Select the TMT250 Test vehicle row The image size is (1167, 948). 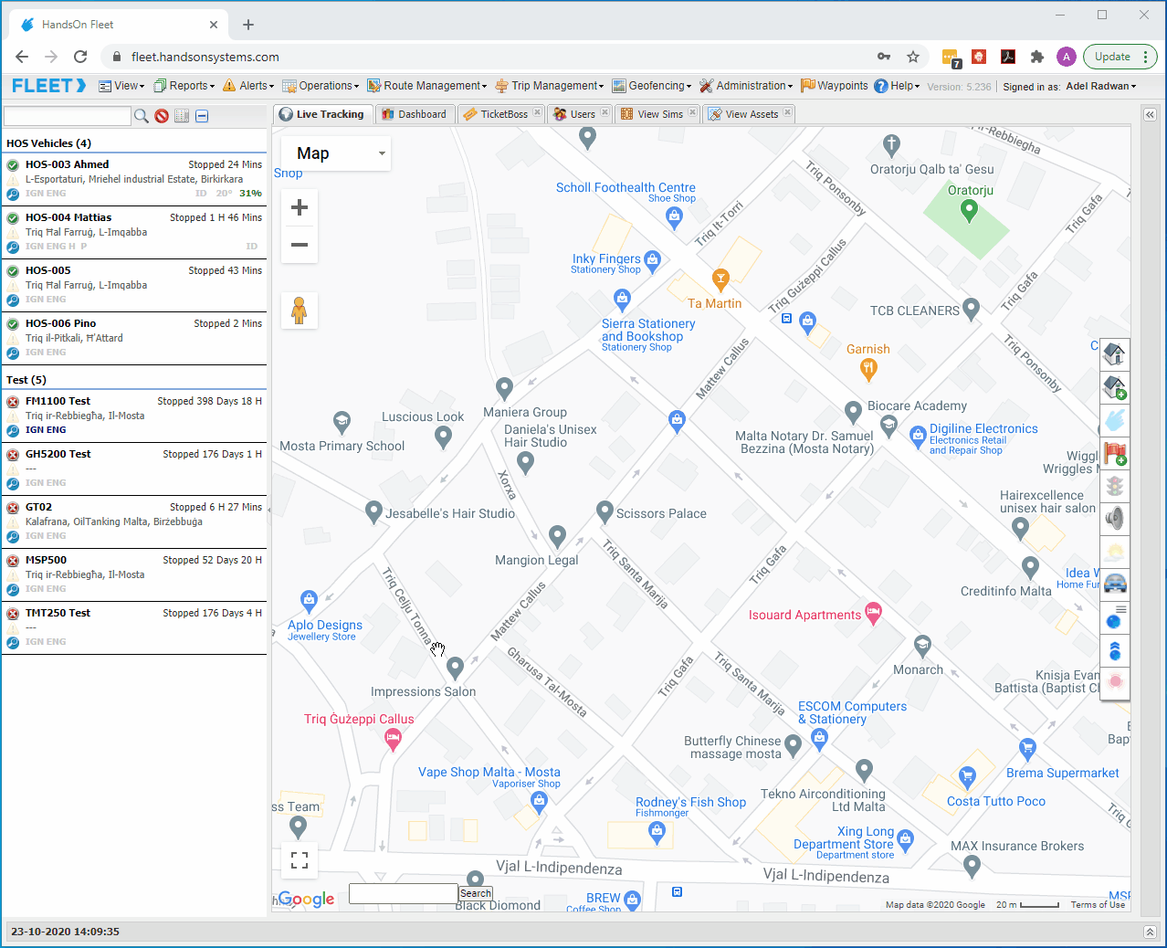coord(134,627)
